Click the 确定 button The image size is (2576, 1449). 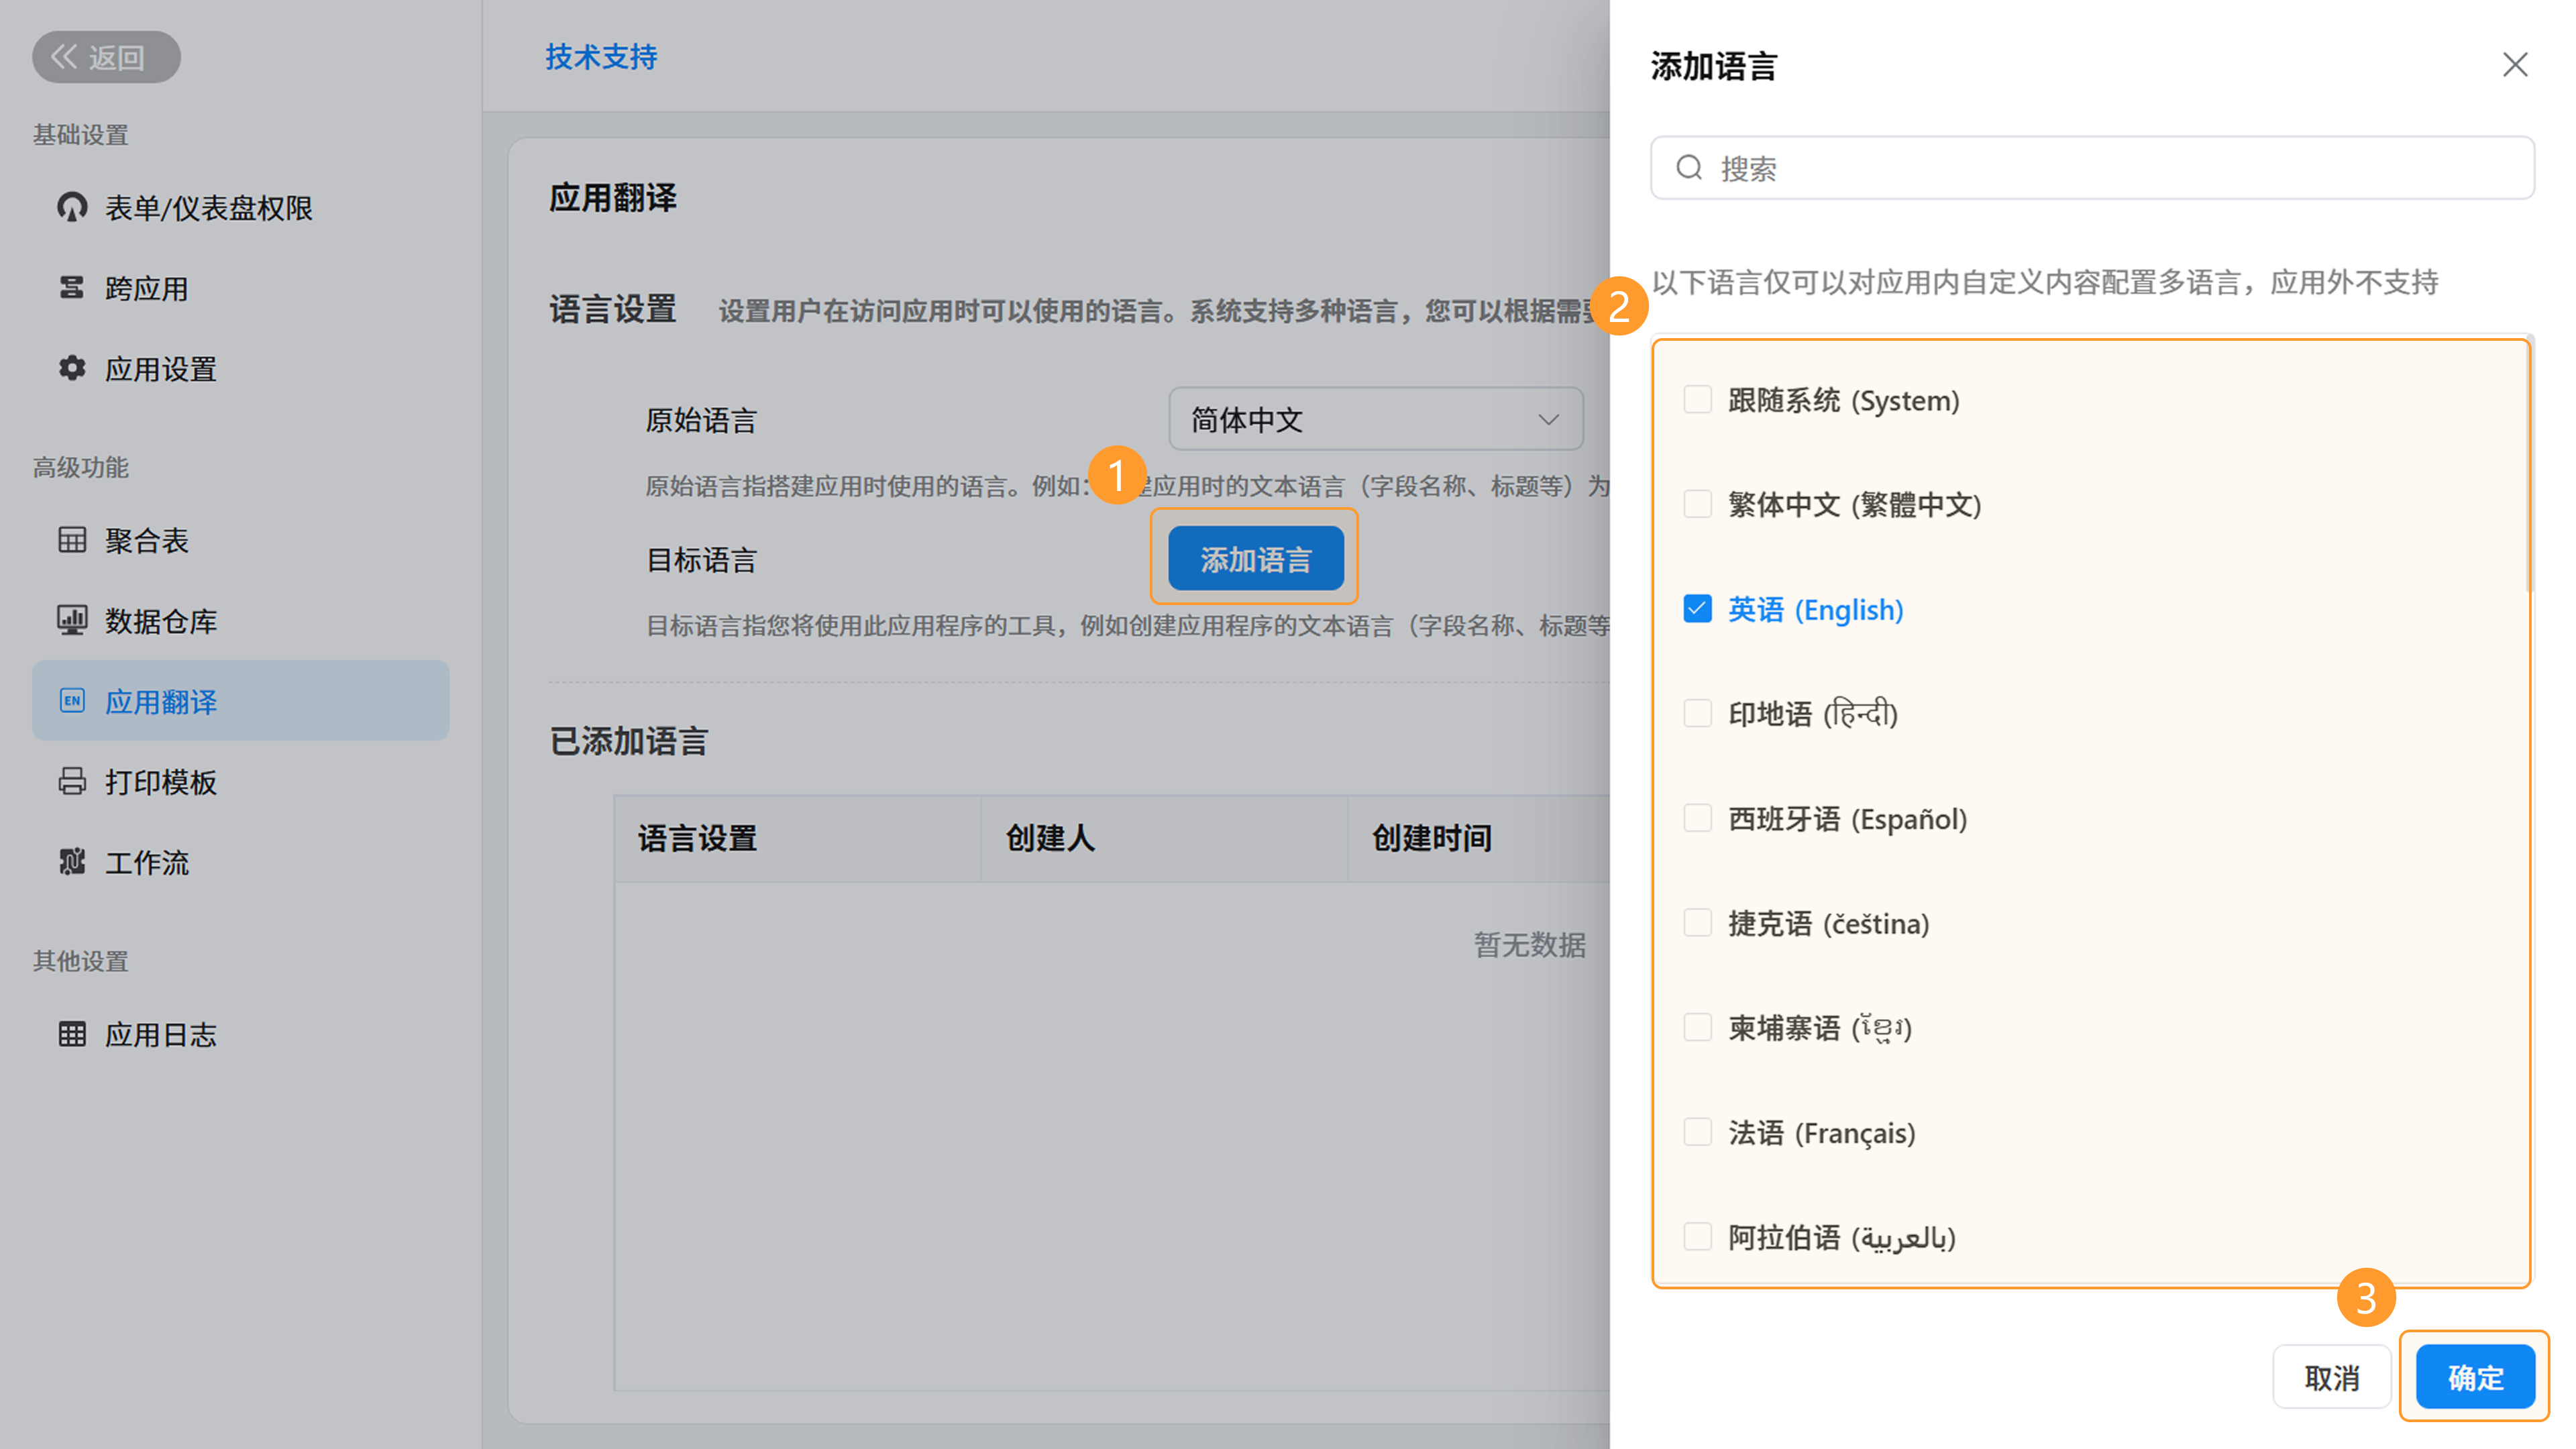pos(2475,1378)
